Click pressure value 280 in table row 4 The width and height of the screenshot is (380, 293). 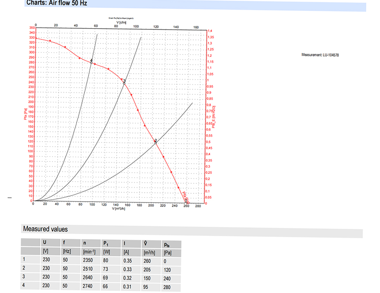(167, 287)
